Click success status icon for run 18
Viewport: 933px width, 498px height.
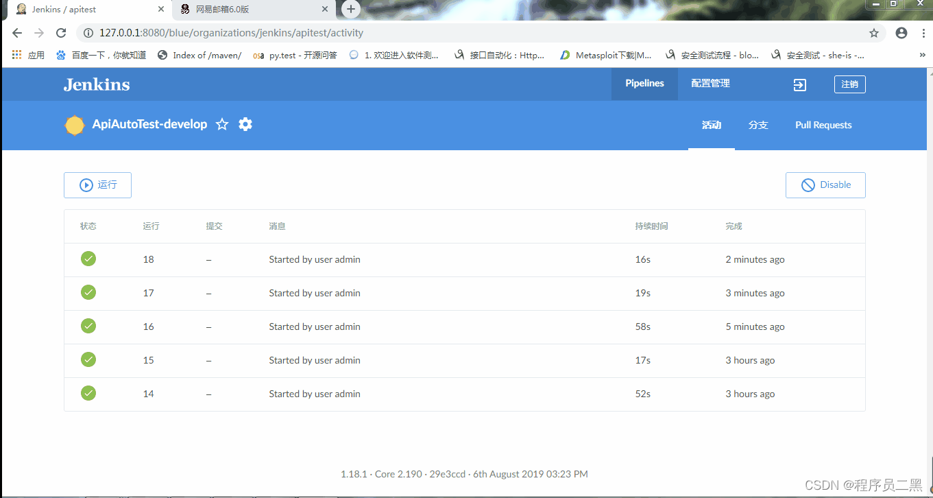88,259
